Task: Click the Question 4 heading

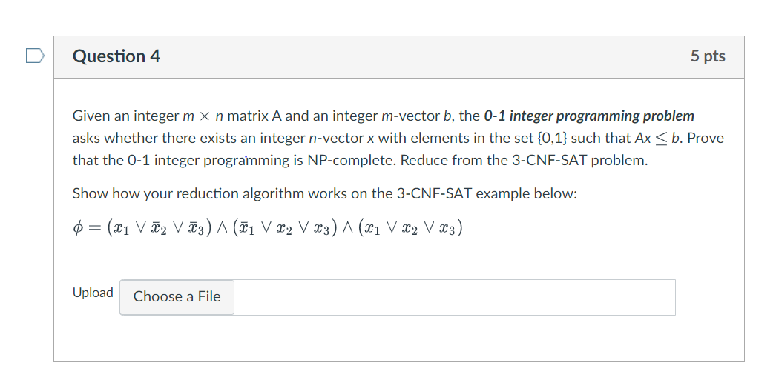Action: tap(116, 56)
